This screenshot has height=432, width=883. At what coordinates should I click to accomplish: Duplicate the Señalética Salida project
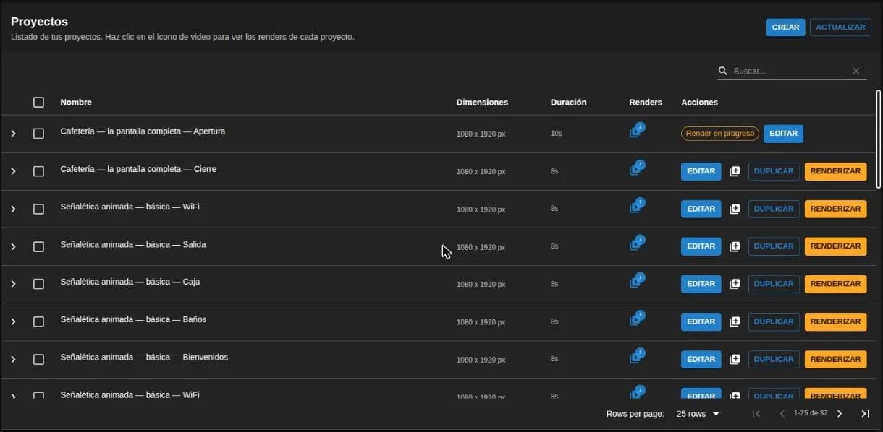pyautogui.click(x=774, y=246)
